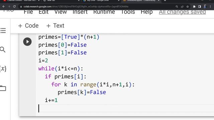Viewport: 214px width, 120px height.
Task: Click the if primes[i]: line
Action: [x=66, y=77]
